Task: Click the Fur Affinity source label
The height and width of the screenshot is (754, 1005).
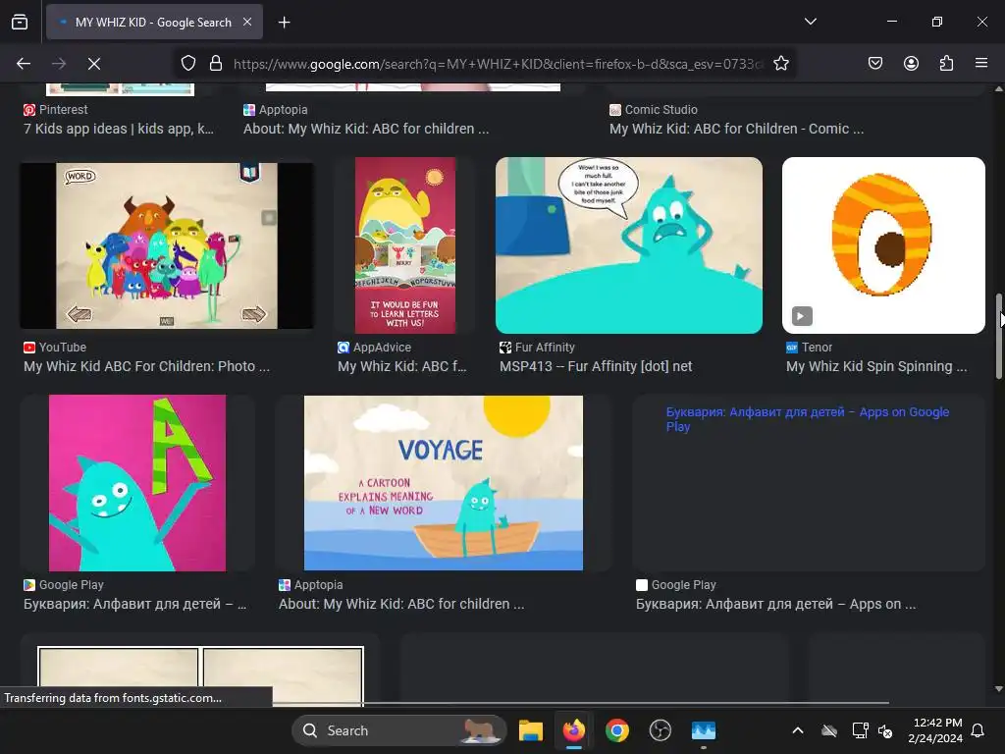Action: pyautogui.click(x=545, y=348)
